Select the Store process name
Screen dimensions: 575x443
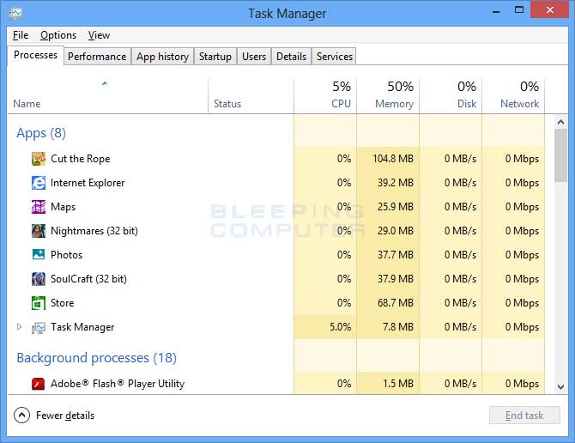pyautogui.click(x=63, y=303)
